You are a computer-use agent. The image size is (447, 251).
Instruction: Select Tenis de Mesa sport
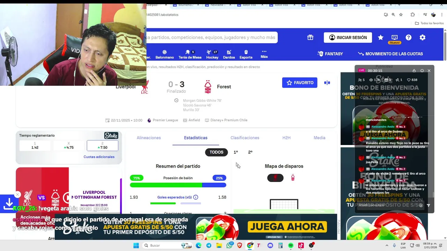coord(190,54)
